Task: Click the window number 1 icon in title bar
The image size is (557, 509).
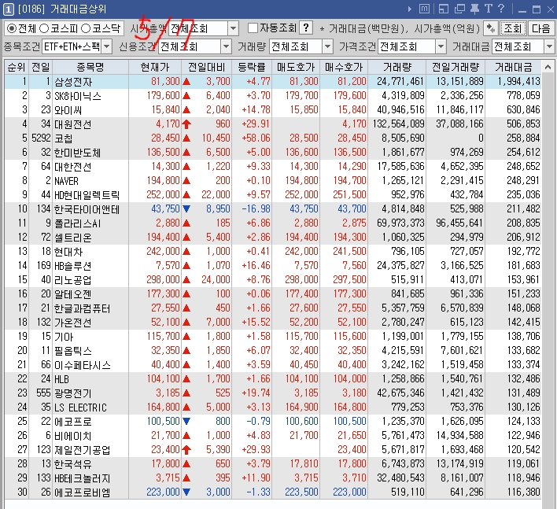Action: click(x=8, y=9)
